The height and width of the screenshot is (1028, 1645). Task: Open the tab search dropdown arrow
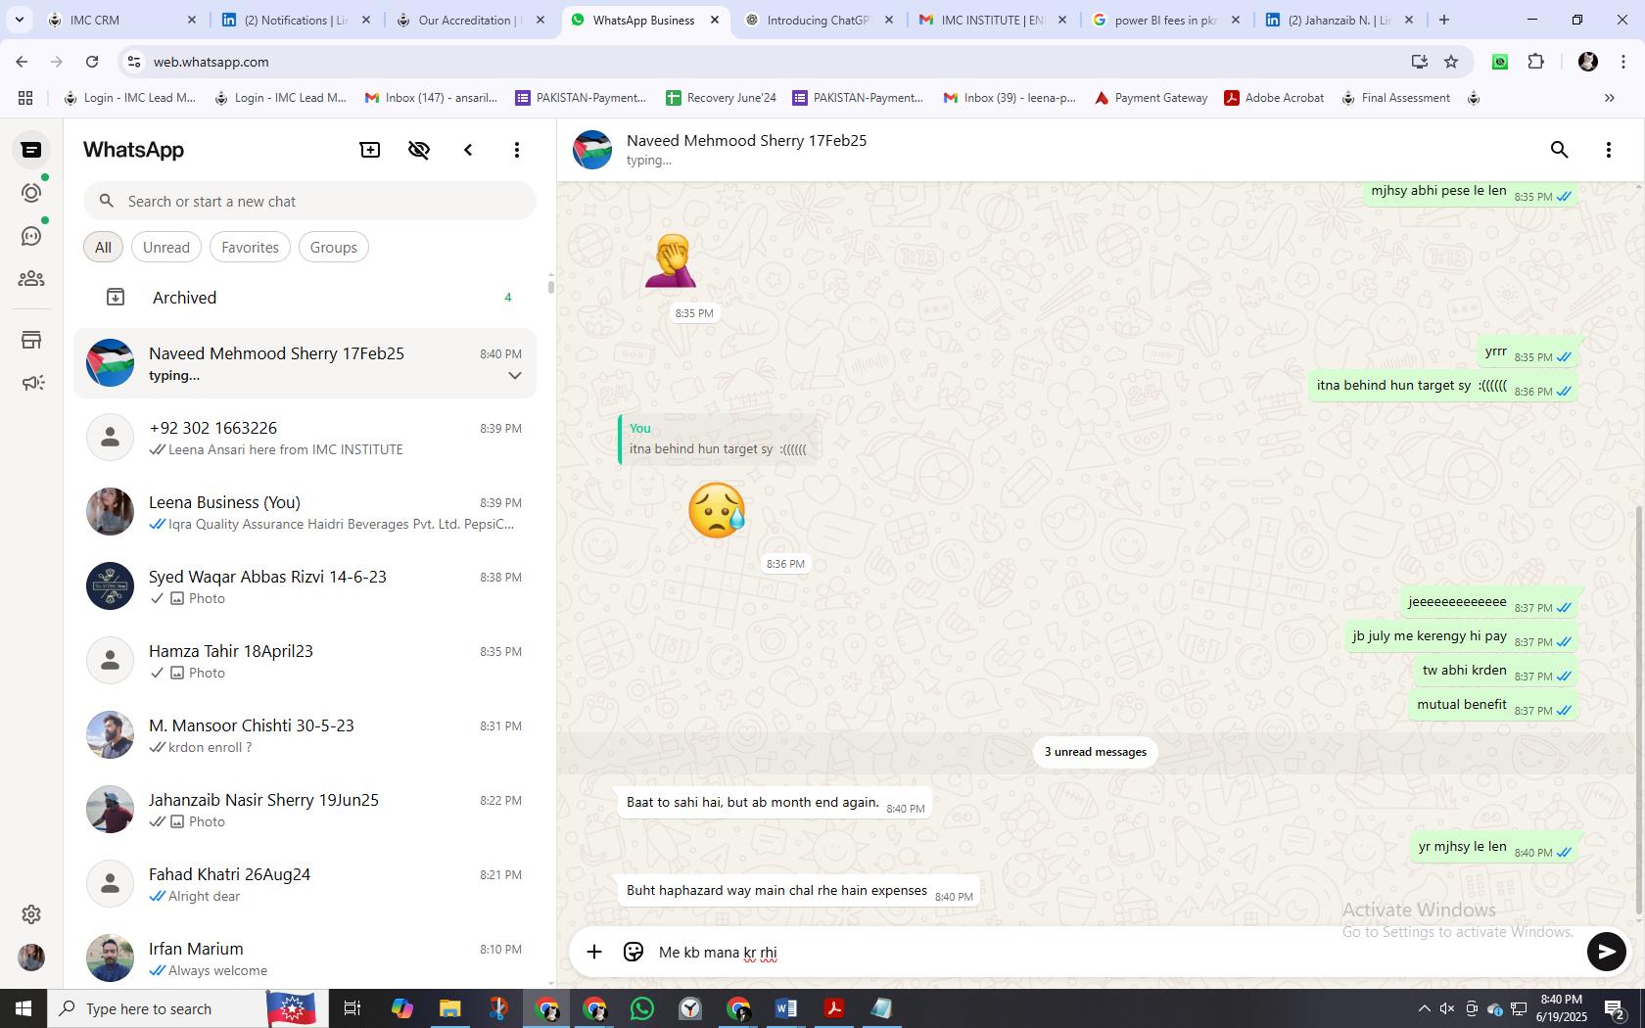pyautogui.click(x=19, y=20)
